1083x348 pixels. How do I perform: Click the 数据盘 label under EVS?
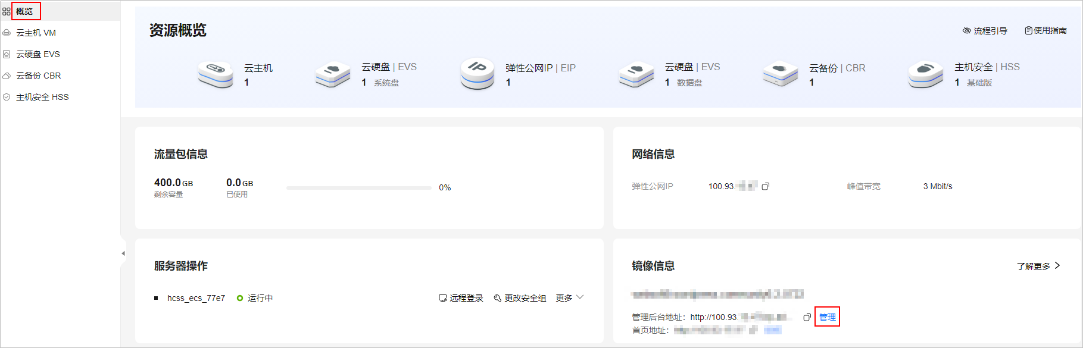pyautogui.click(x=689, y=83)
